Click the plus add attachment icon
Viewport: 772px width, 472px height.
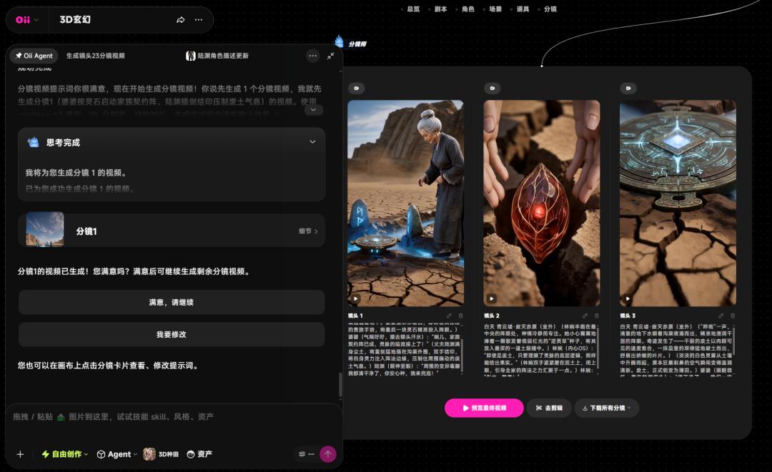tap(20, 454)
